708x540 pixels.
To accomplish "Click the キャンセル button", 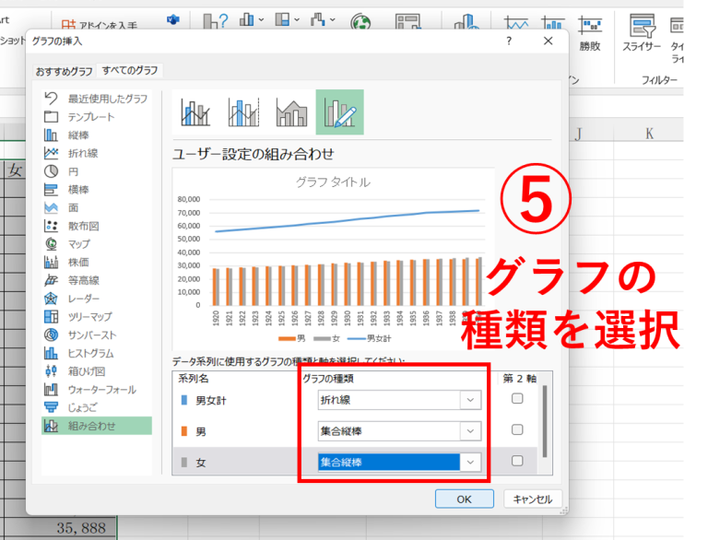I will (532, 499).
